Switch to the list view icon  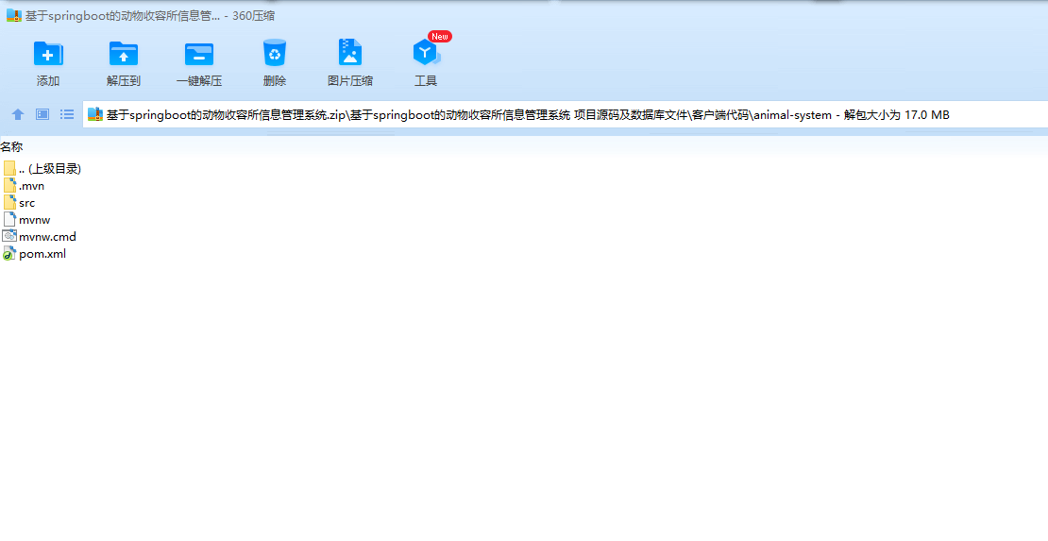click(x=67, y=114)
